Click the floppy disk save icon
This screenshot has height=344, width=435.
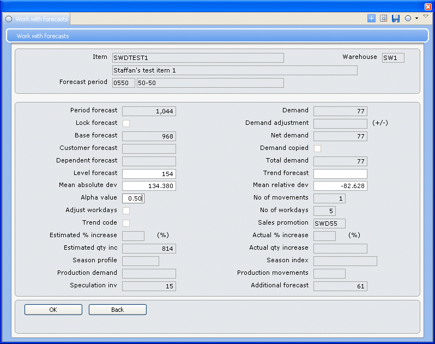pyautogui.click(x=396, y=19)
